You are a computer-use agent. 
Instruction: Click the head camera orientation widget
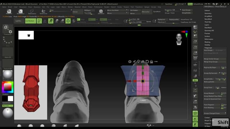[x=179, y=39]
